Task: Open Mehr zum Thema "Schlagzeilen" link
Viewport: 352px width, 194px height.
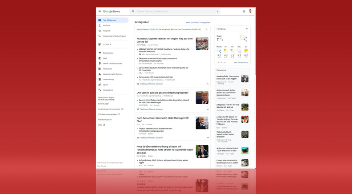Action: [x=198, y=22]
